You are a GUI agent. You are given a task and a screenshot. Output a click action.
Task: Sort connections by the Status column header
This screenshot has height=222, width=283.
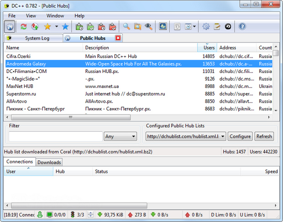pos(167,171)
